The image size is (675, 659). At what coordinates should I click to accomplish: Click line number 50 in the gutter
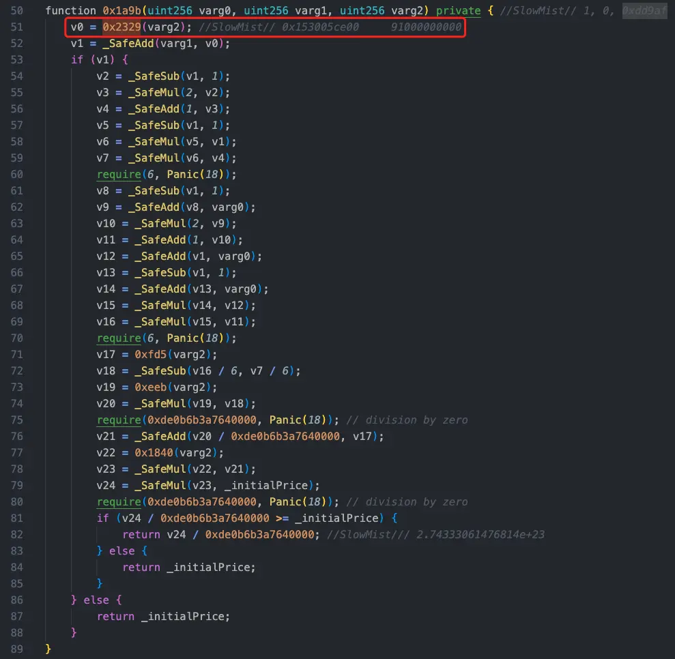pos(17,11)
